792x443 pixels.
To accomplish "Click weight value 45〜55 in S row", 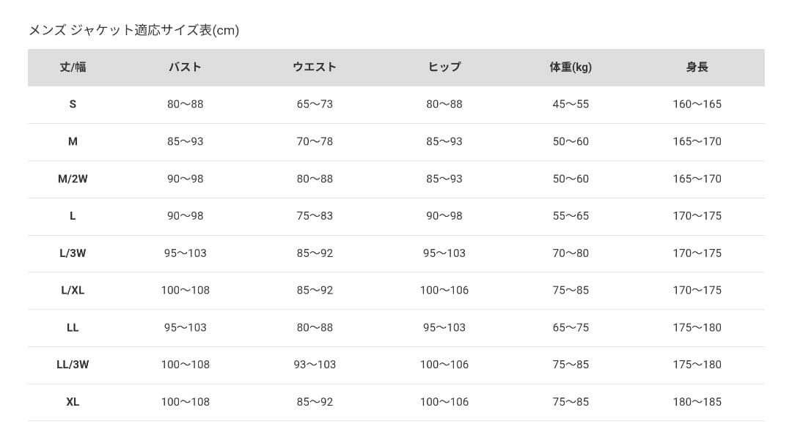I will click(x=571, y=104).
